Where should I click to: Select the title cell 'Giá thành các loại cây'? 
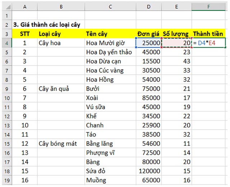coord(47,25)
